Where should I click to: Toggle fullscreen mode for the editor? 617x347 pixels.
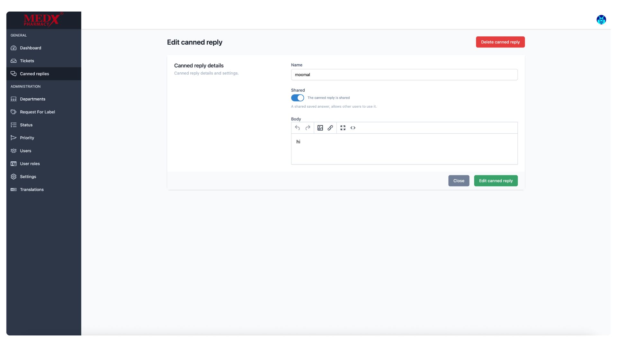click(x=343, y=128)
